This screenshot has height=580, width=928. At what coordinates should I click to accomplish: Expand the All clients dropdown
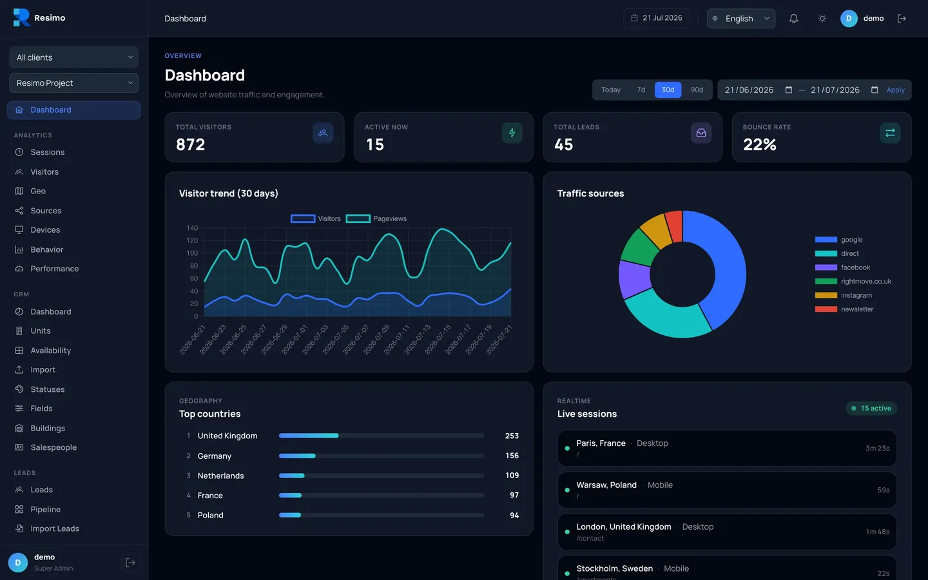[x=74, y=57]
